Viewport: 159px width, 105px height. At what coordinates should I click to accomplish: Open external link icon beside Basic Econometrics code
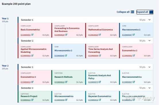(x=32, y=35)
